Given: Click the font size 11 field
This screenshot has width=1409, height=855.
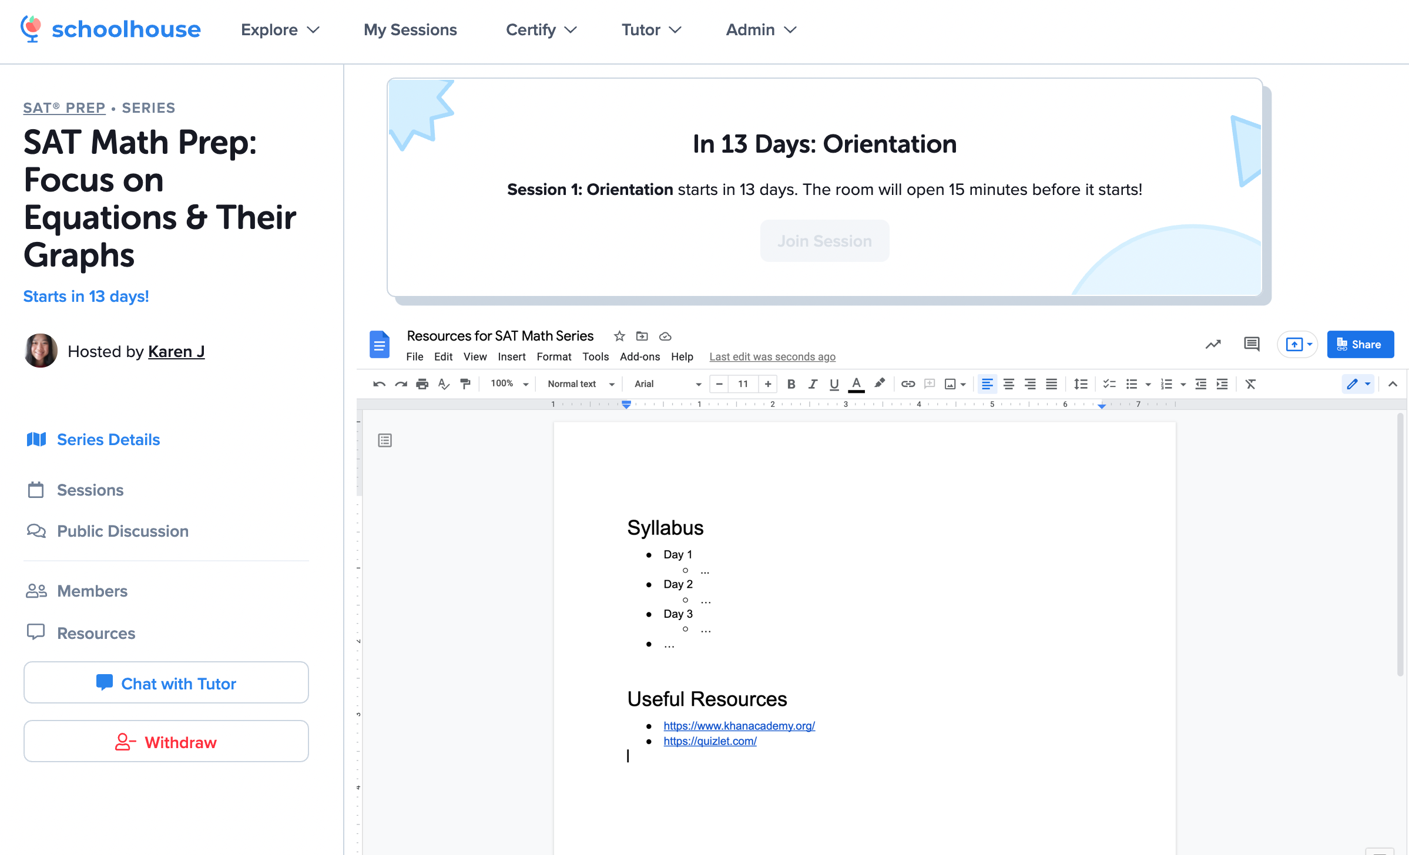Looking at the screenshot, I should 743,384.
